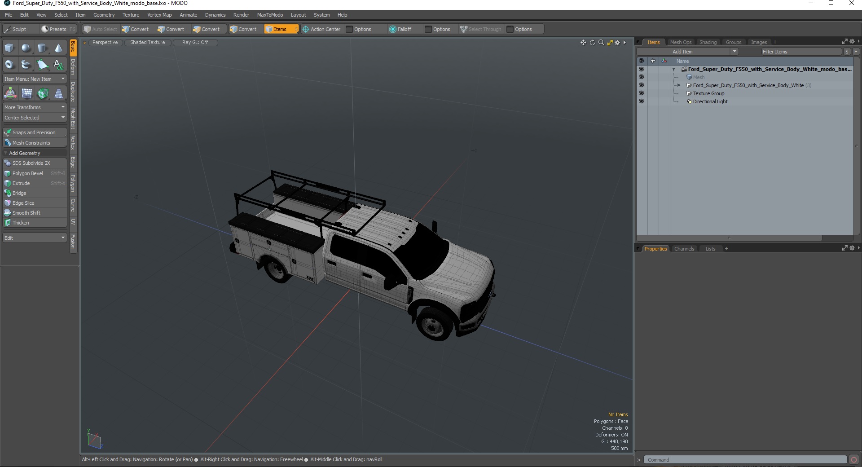The width and height of the screenshot is (862, 467).
Task: Activate the Edge Slice tool
Action: click(x=35, y=203)
